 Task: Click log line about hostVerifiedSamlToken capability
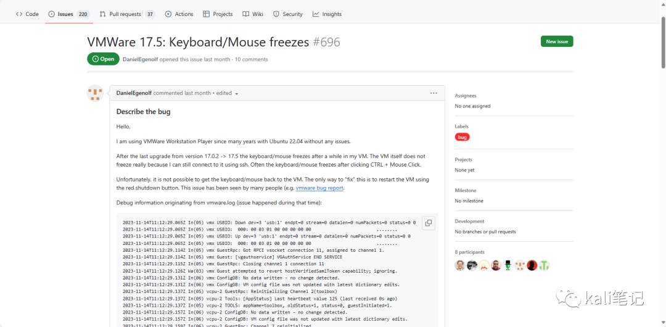(x=260, y=271)
